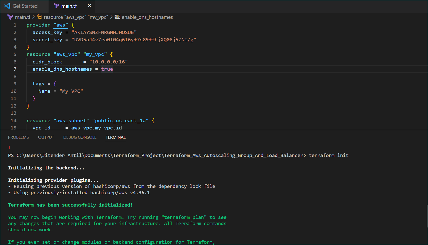The width and height of the screenshot is (428, 245).
Task: Close the main.tf tab
Action: tap(90, 6)
